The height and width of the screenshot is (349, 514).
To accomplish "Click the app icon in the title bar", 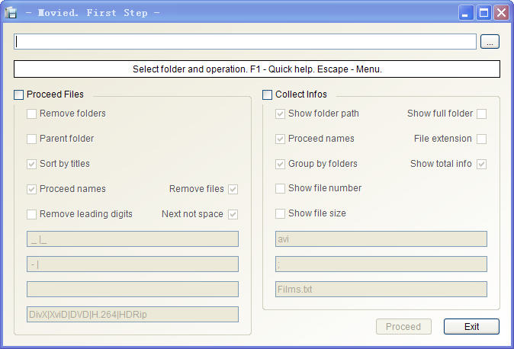I will click(x=11, y=13).
